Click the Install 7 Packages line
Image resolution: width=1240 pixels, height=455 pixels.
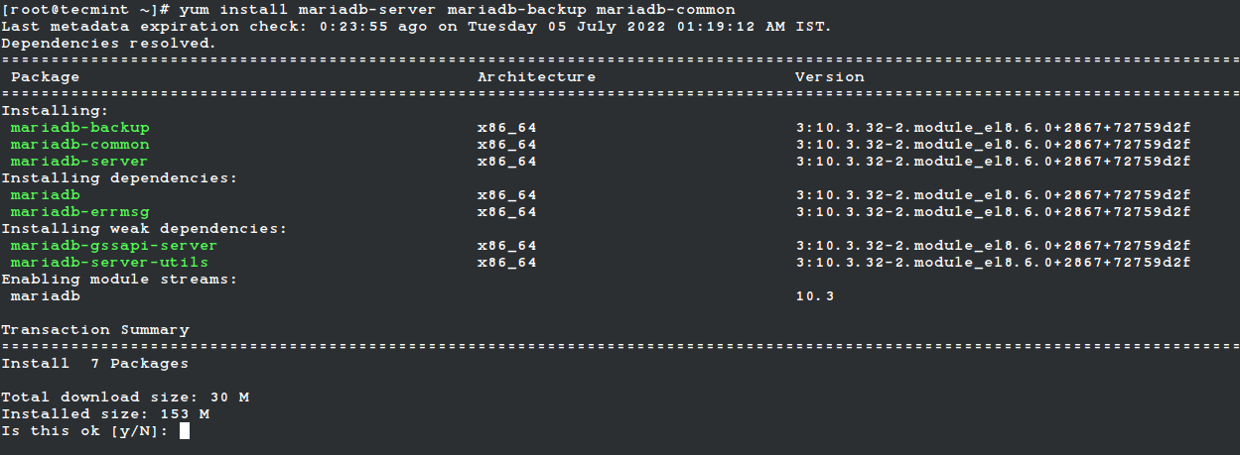pyautogui.click(x=95, y=364)
